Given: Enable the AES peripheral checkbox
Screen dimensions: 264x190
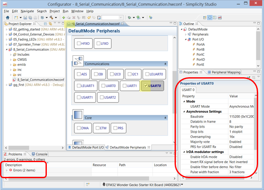Looking at the screenshot, I should pyautogui.click(x=78, y=74).
